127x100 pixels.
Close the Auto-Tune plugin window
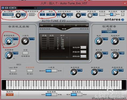point(125,3)
